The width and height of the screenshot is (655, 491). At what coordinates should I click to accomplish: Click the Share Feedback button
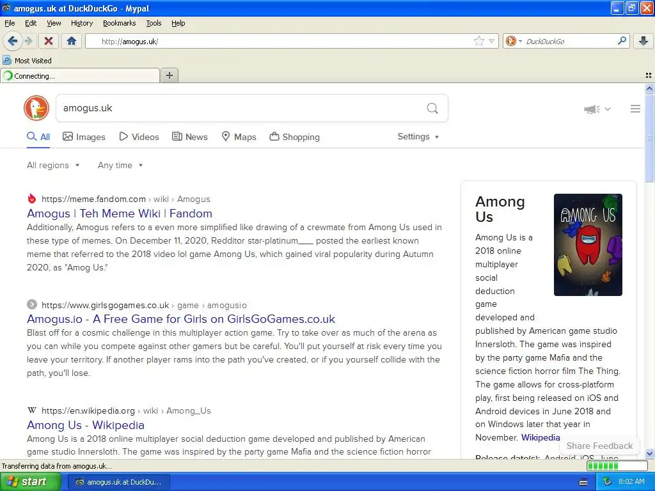tap(599, 446)
